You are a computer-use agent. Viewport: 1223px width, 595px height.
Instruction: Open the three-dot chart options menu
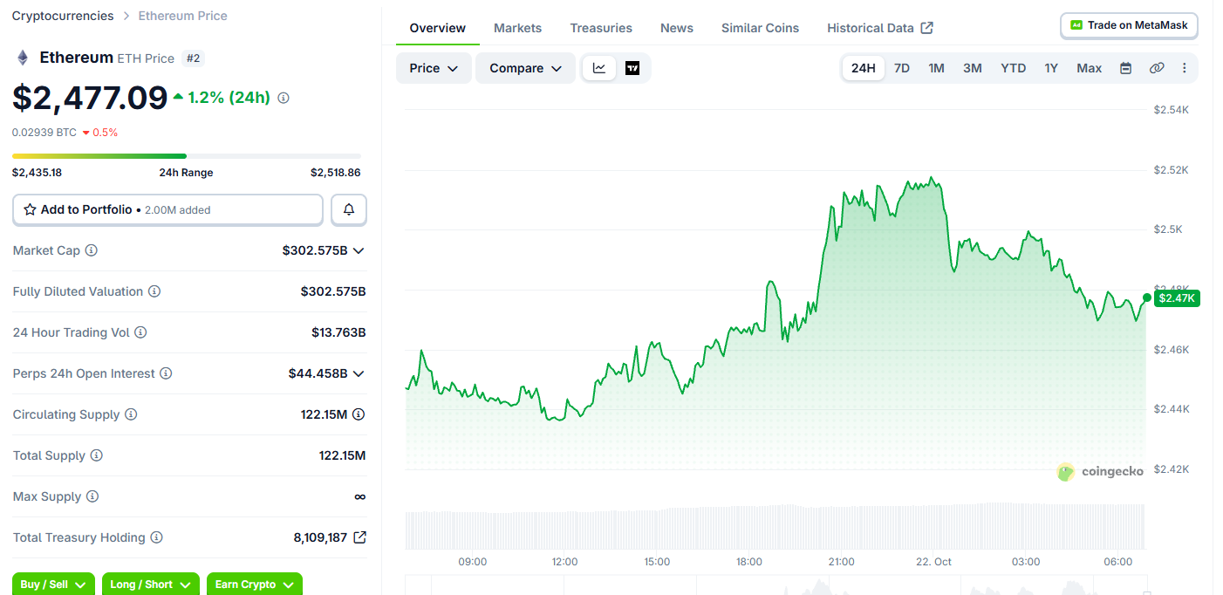pyautogui.click(x=1184, y=68)
